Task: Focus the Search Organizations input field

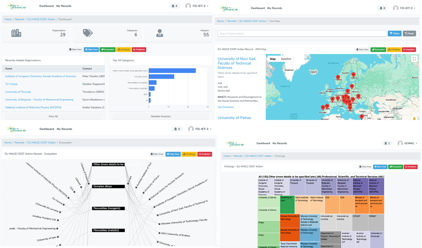Action: 302,33
